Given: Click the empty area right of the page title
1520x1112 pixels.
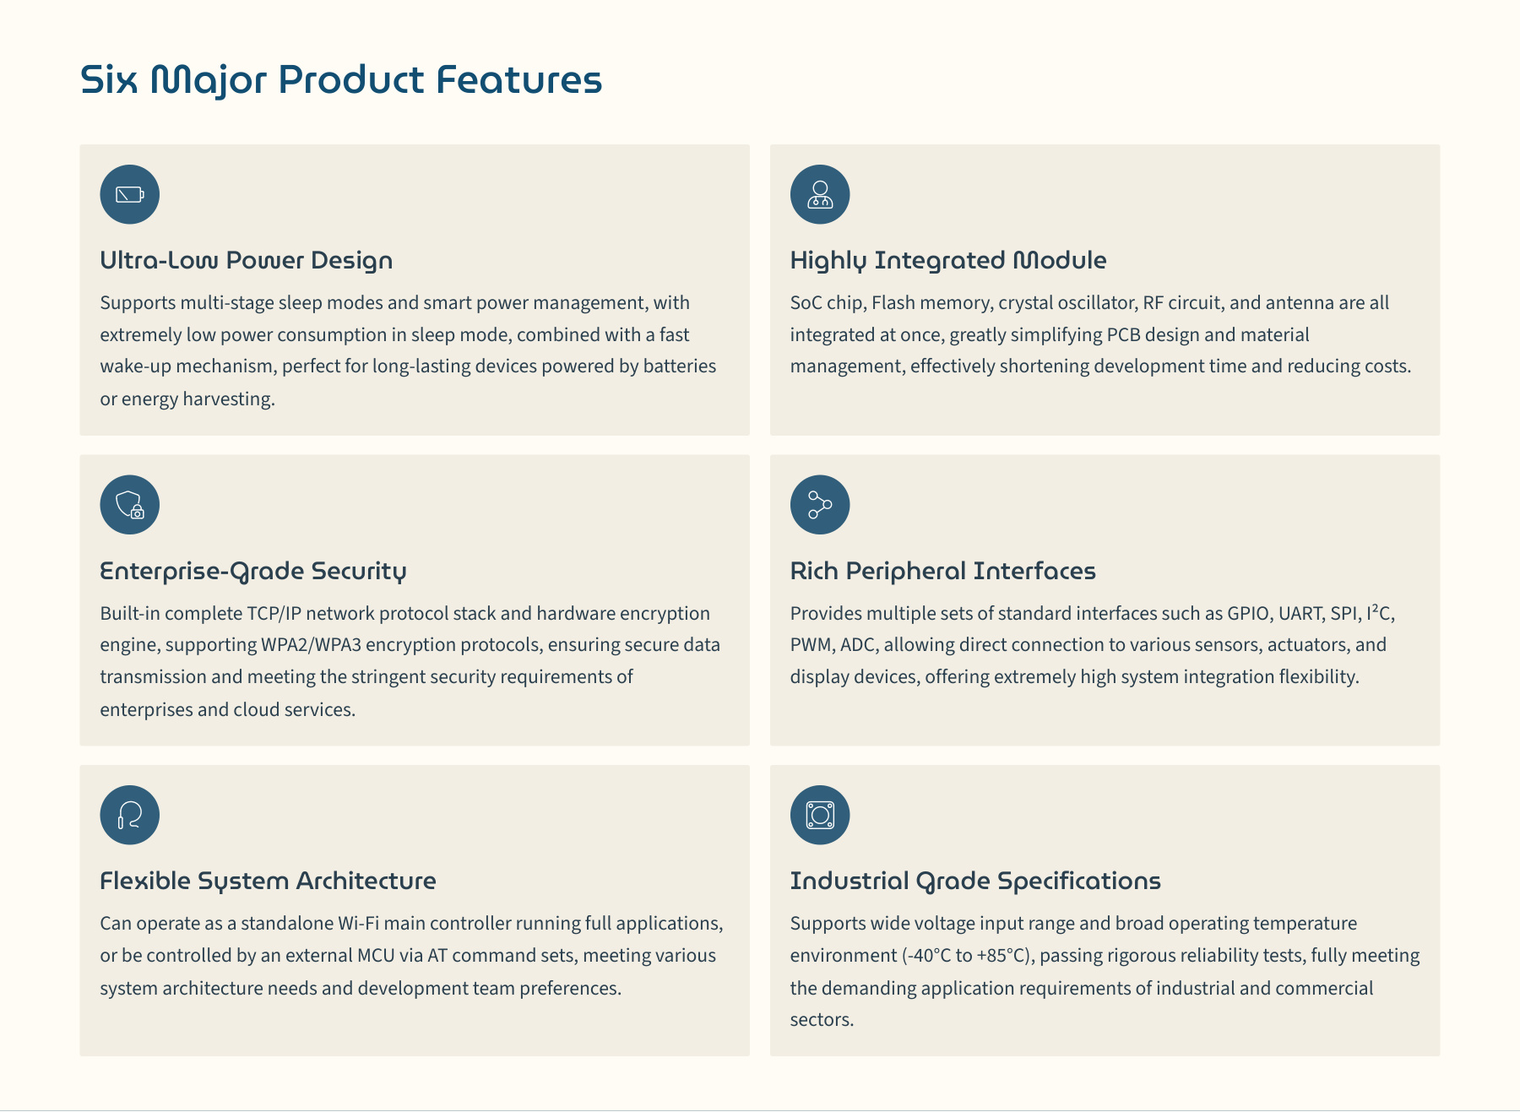Looking at the screenshot, I should pyautogui.click(x=1013, y=80).
